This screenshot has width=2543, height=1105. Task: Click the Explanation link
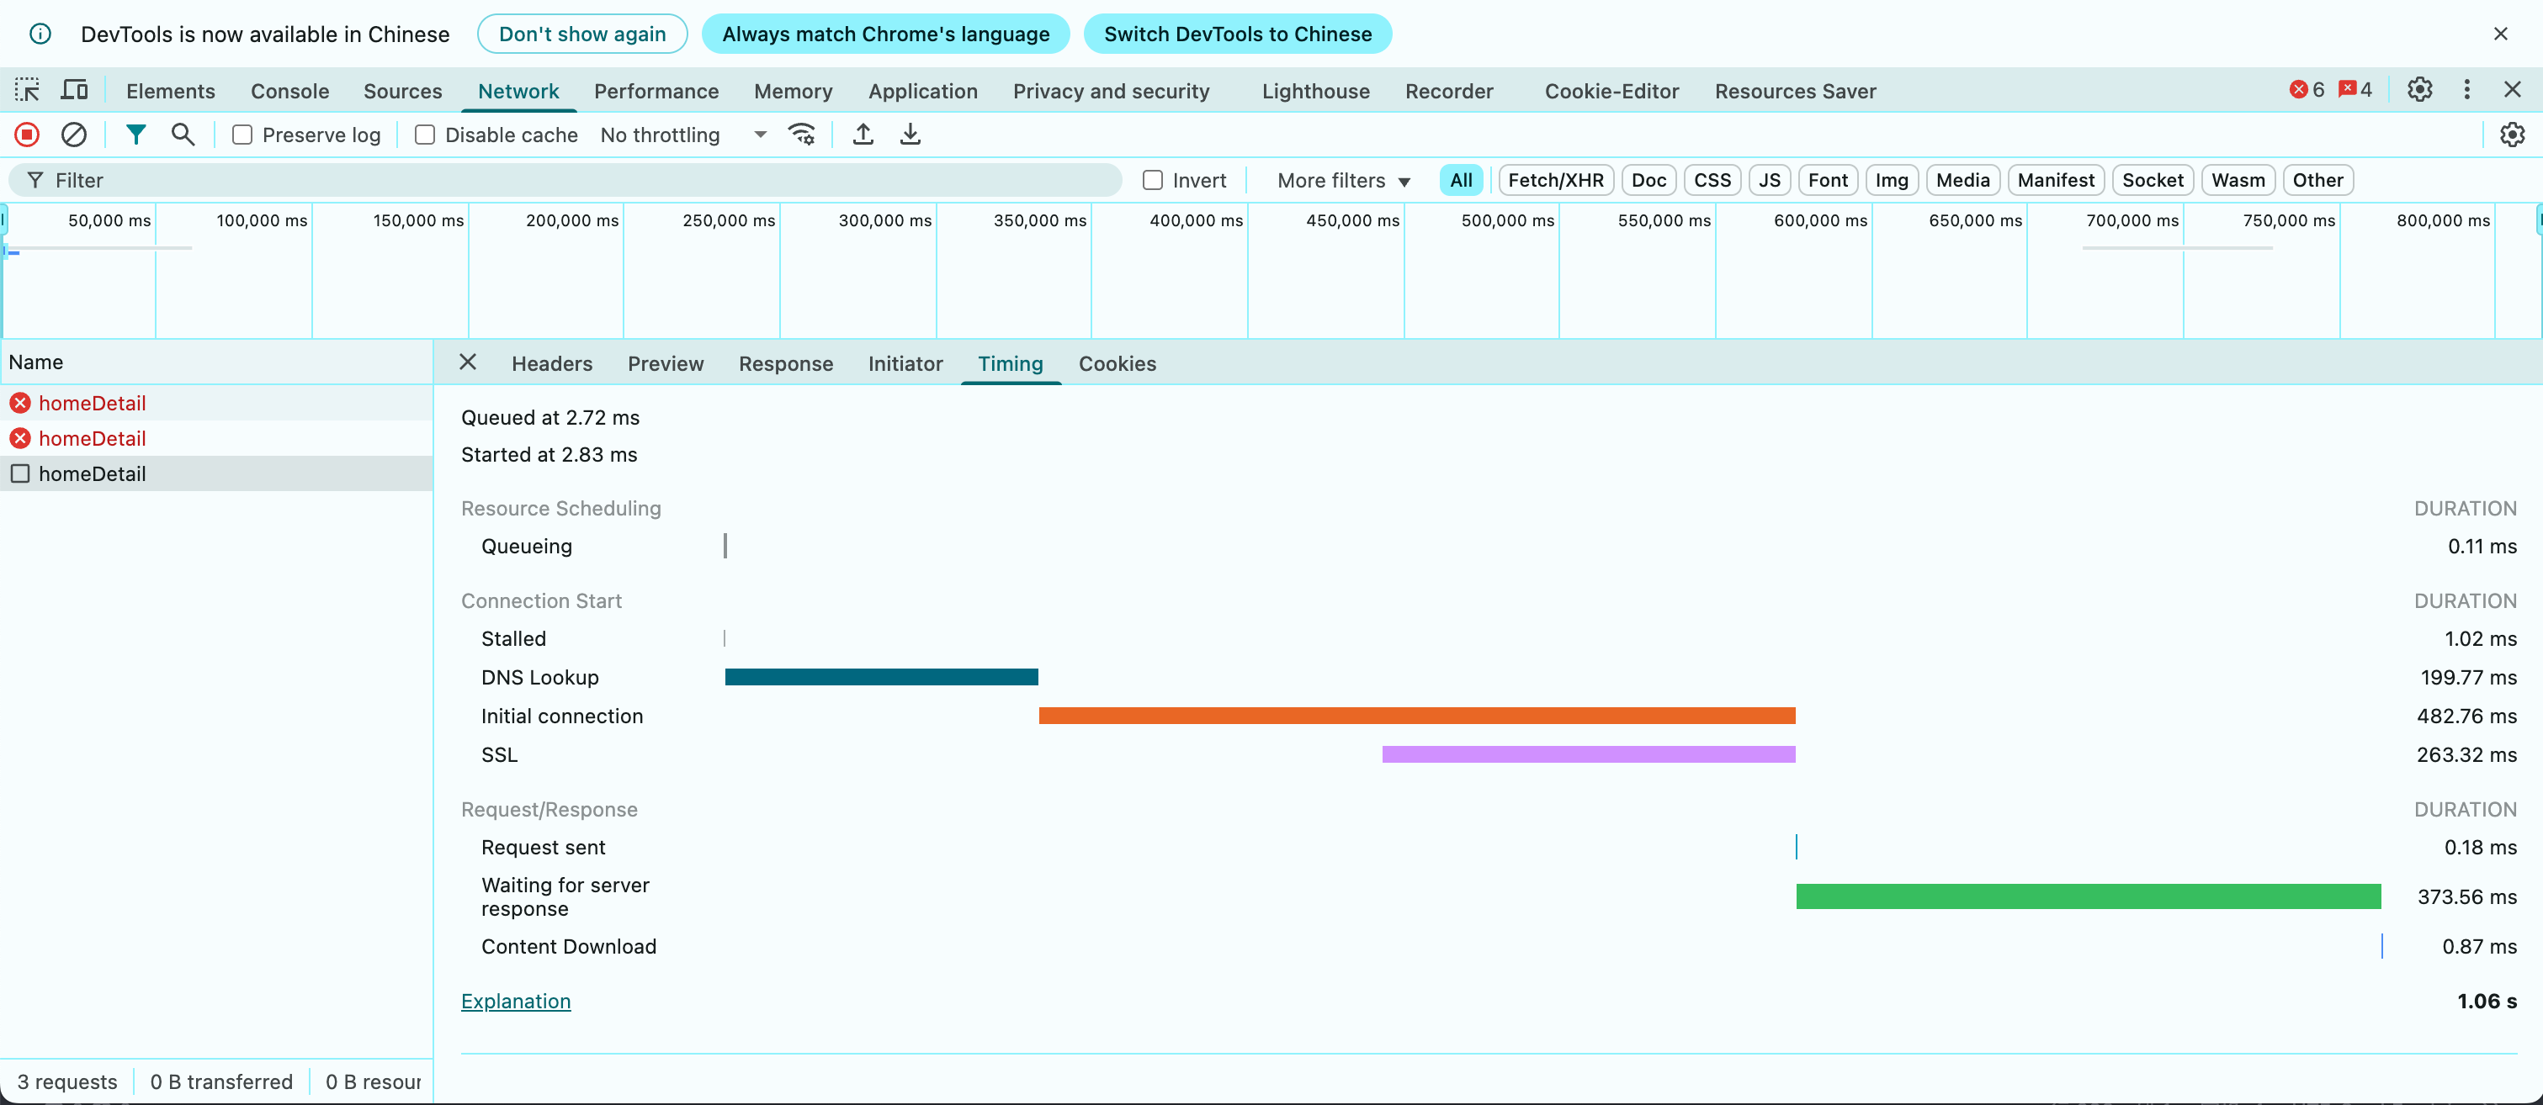coord(515,1002)
